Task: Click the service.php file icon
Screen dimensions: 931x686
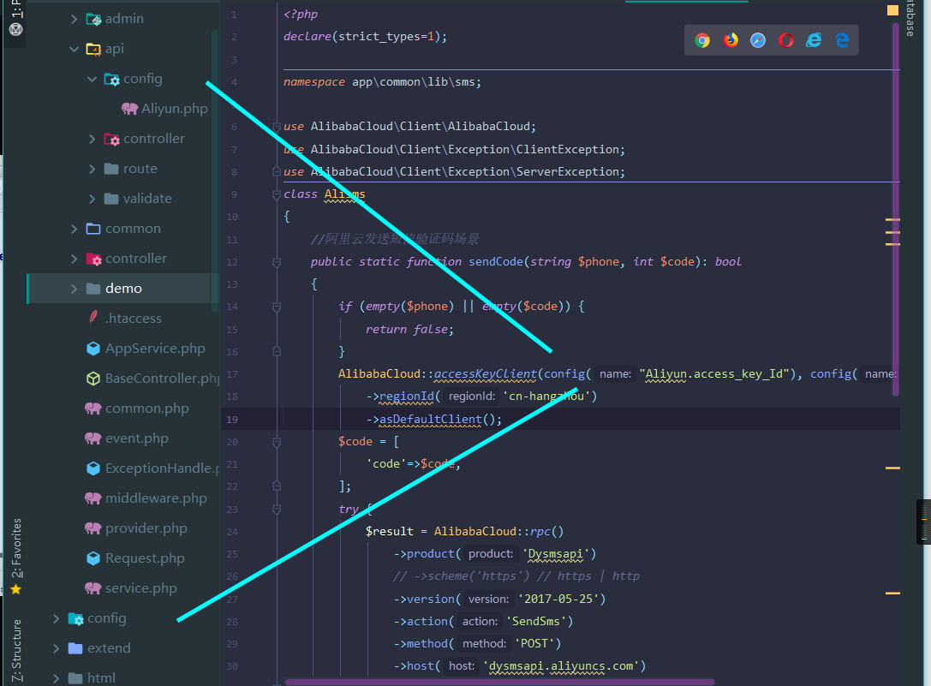Action: 93,588
